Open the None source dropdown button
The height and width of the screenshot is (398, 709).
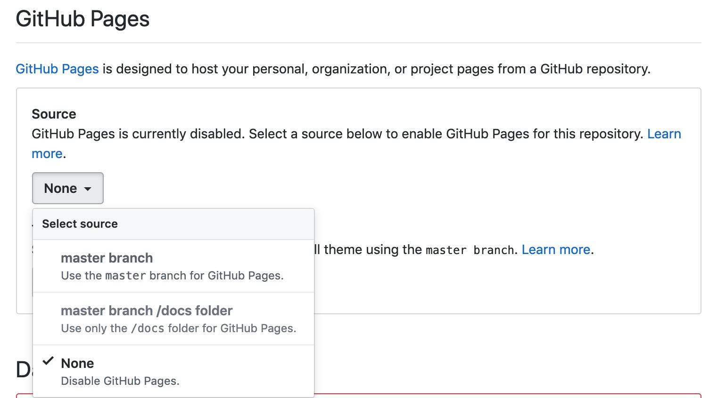pyautogui.click(x=67, y=188)
